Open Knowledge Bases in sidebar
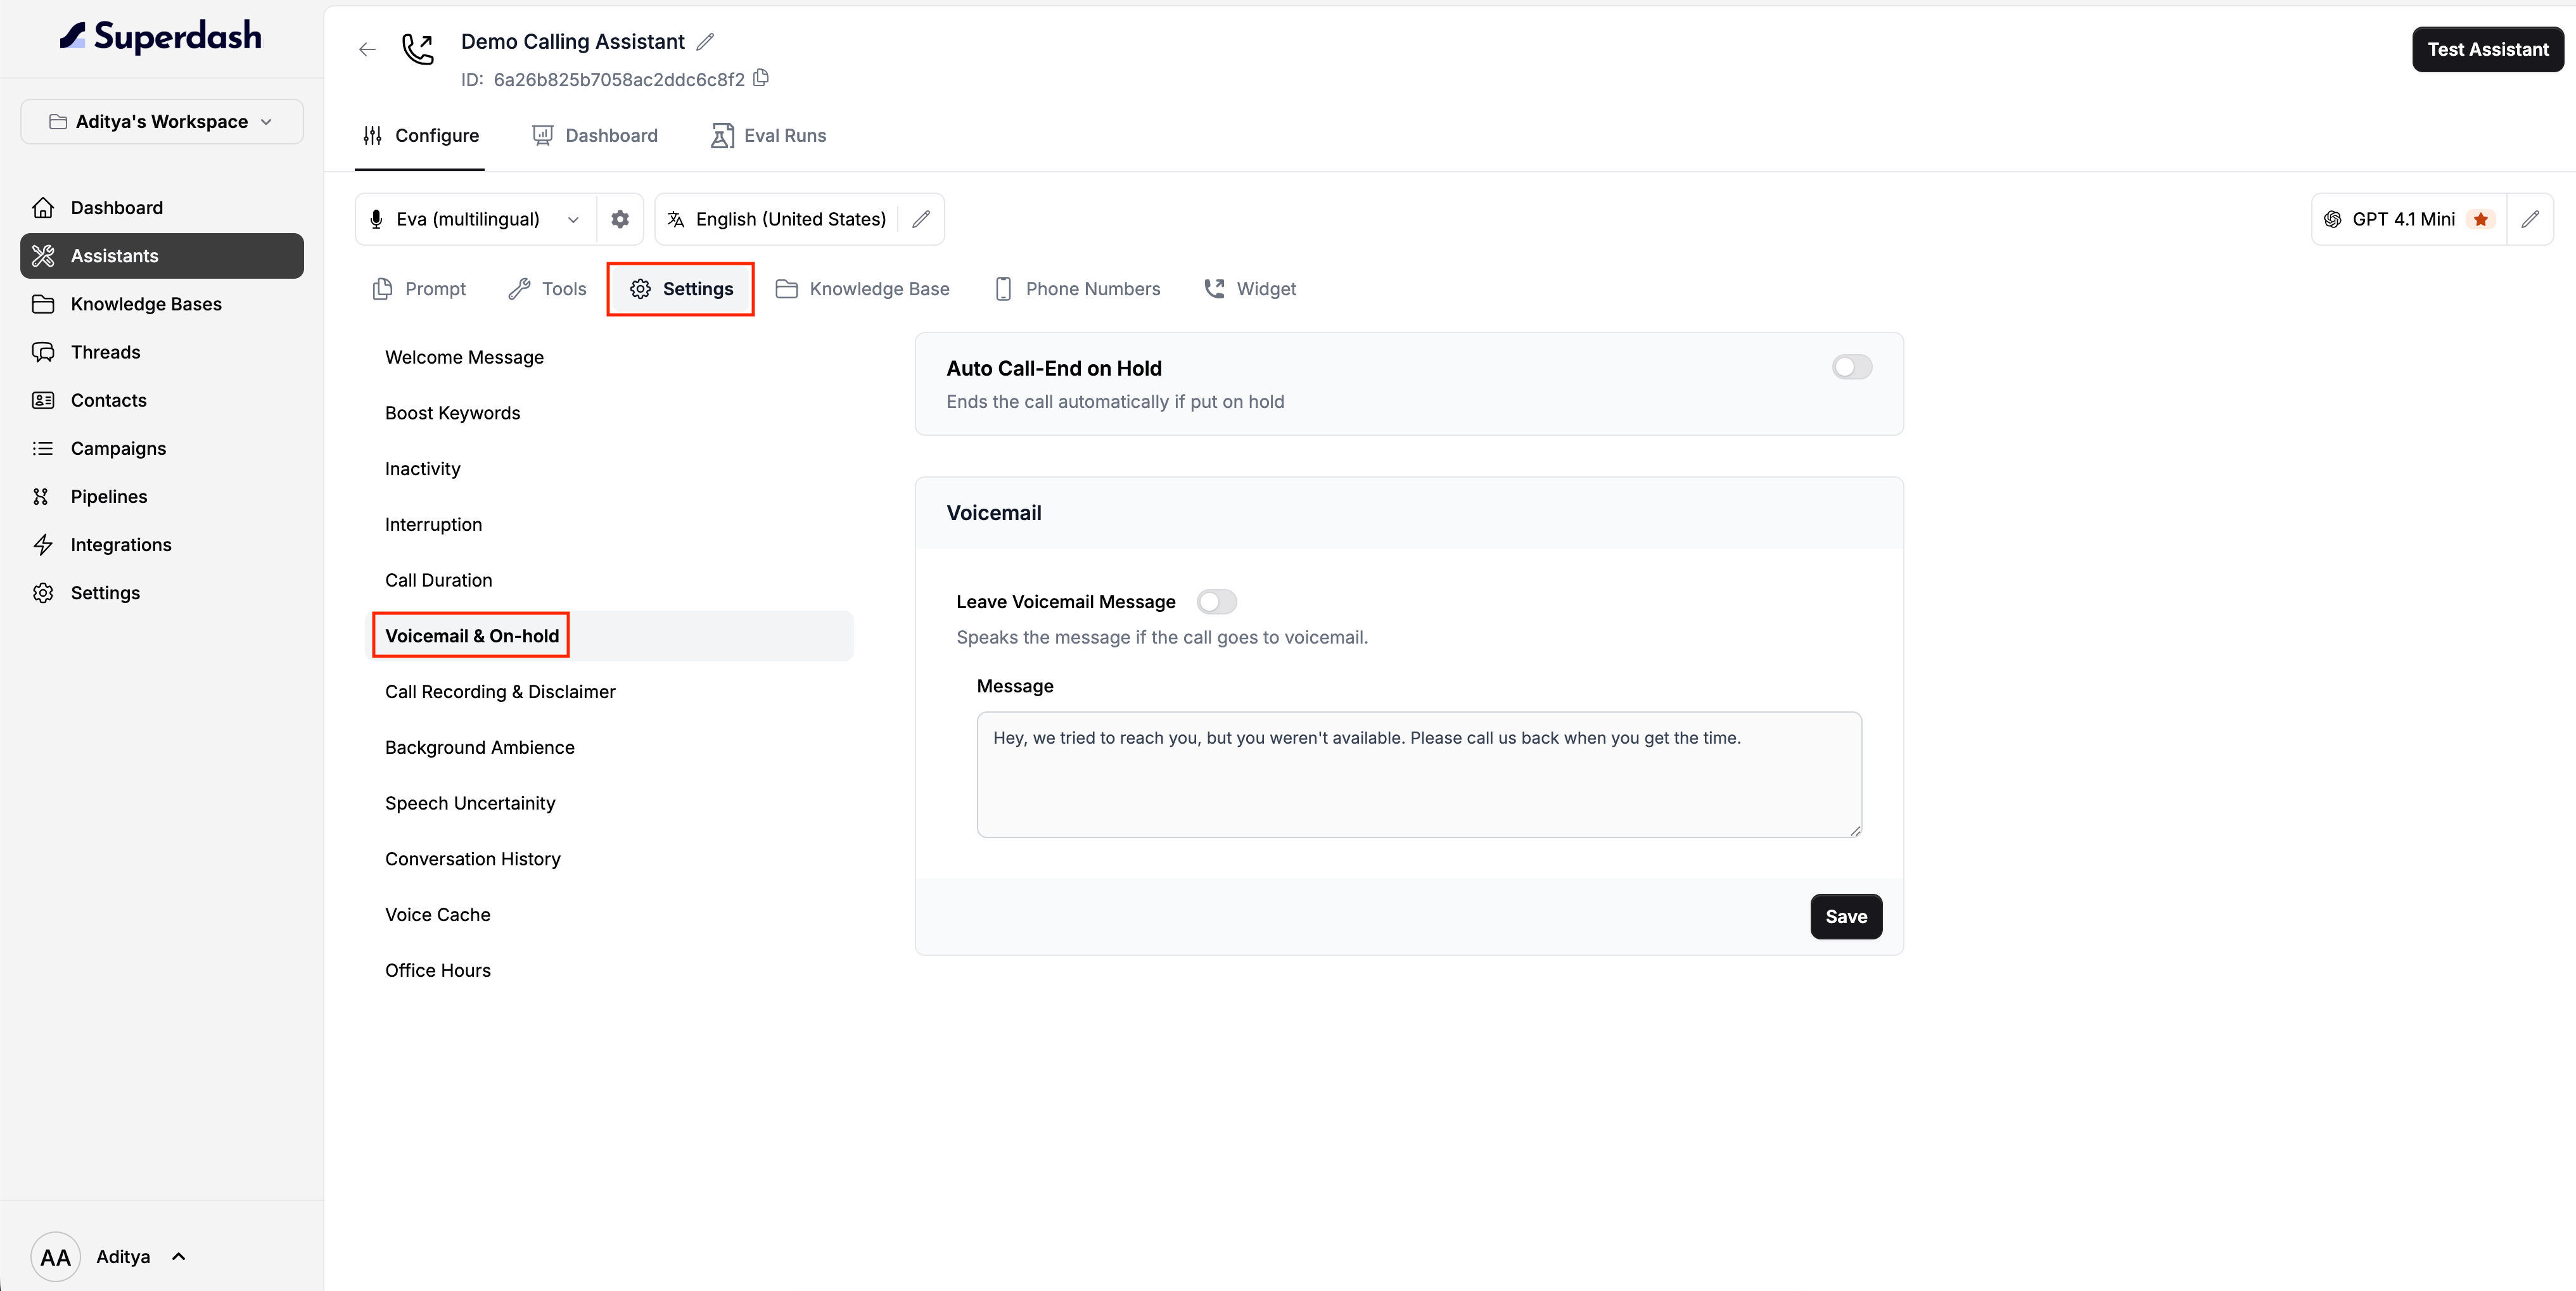 tap(162, 304)
